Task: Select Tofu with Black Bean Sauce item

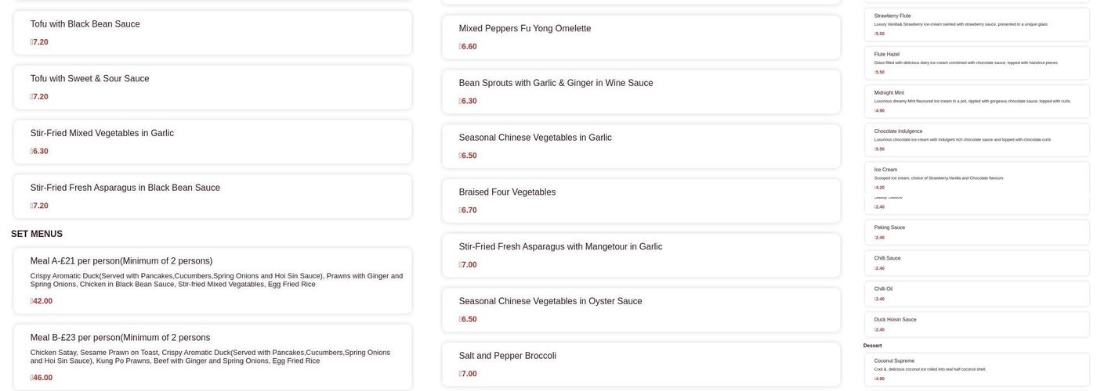Action: [212, 33]
